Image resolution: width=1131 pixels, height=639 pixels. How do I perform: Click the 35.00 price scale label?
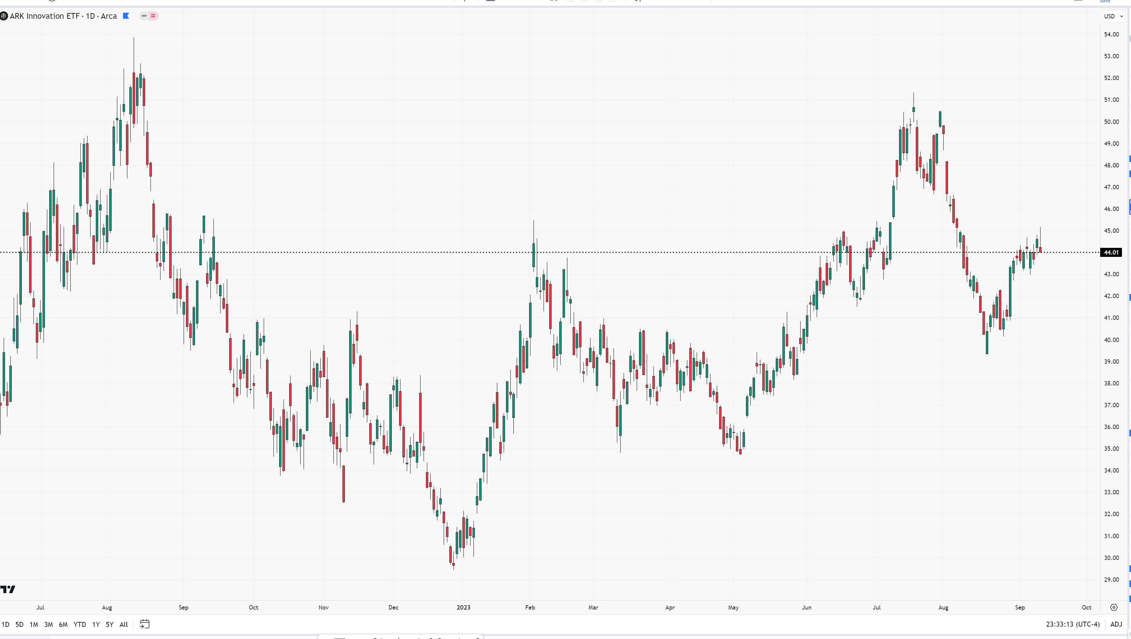pyautogui.click(x=1111, y=448)
